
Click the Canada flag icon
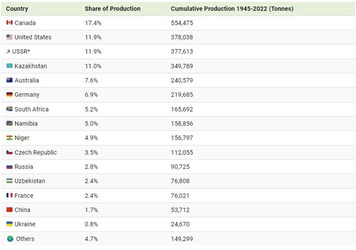(x=9, y=23)
